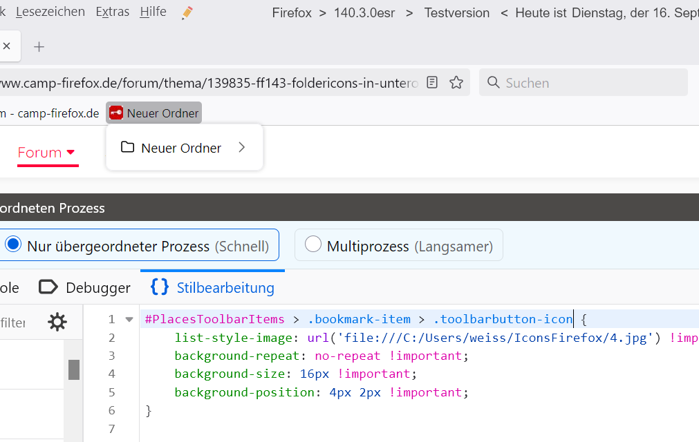Click in the Suchen search field
The width and height of the screenshot is (699, 442).
coord(588,83)
